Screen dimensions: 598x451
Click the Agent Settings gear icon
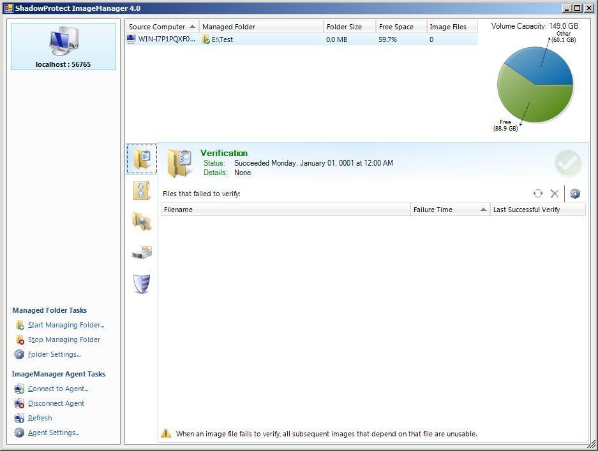(19, 433)
